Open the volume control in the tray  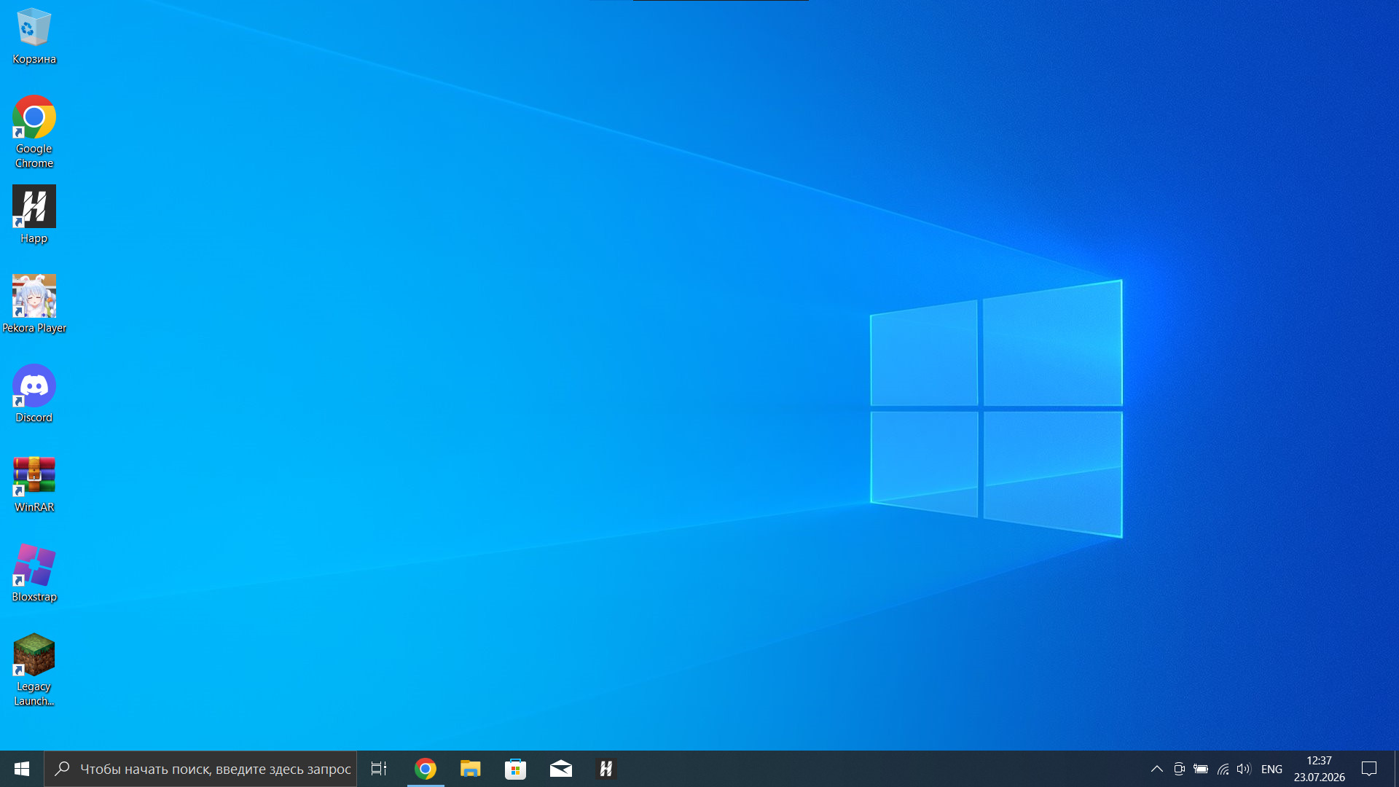pos(1244,769)
